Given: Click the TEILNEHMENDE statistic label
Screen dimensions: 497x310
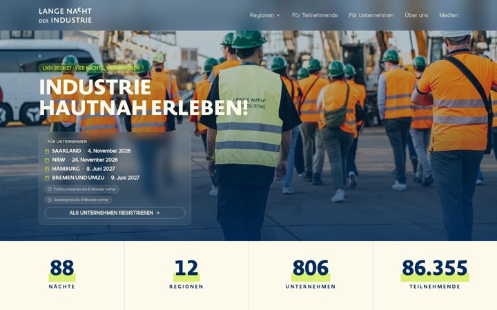Looking at the screenshot, I should [435, 287].
